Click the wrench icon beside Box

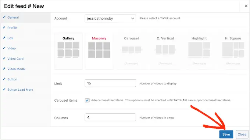click(4, 38)
